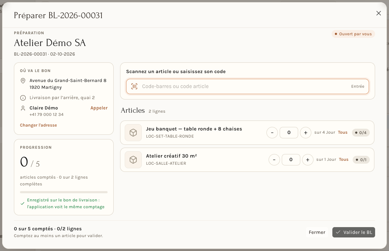389x251 pixels.
Task: Focus the Code-barres ou code article field
Action: pyautogui.click(x=247, y=86)
